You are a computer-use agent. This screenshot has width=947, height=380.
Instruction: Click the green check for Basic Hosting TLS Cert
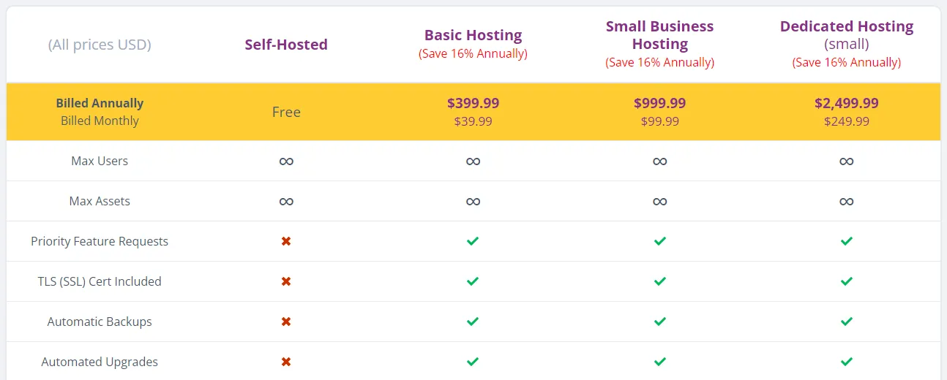pos(473,281)
